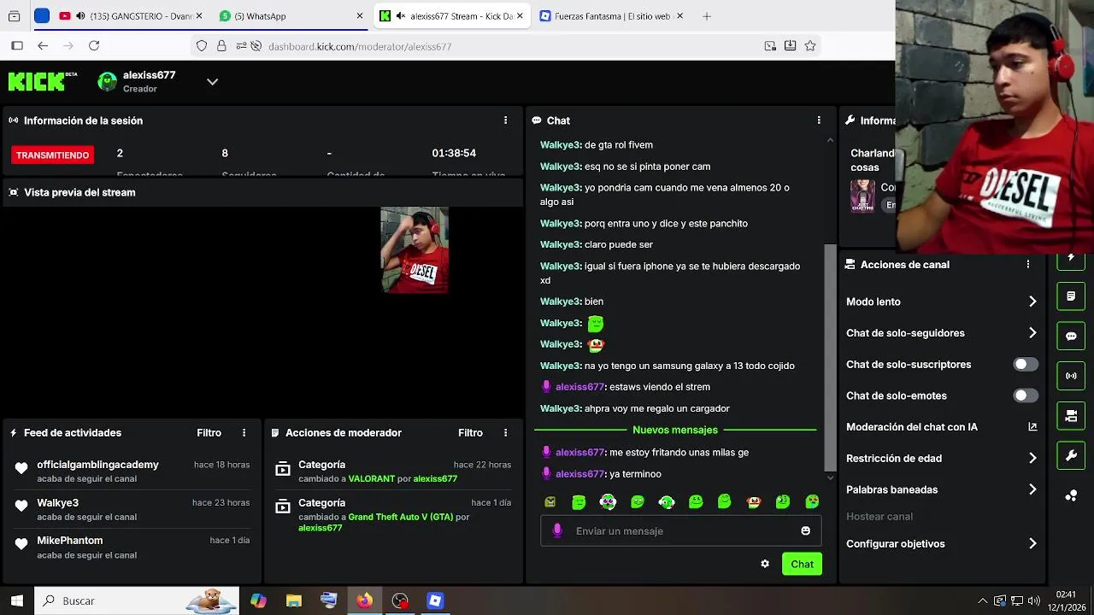Open AI chat moderation external link icon
Screen dimensions: 1094x615
(x=1032, y=427)
